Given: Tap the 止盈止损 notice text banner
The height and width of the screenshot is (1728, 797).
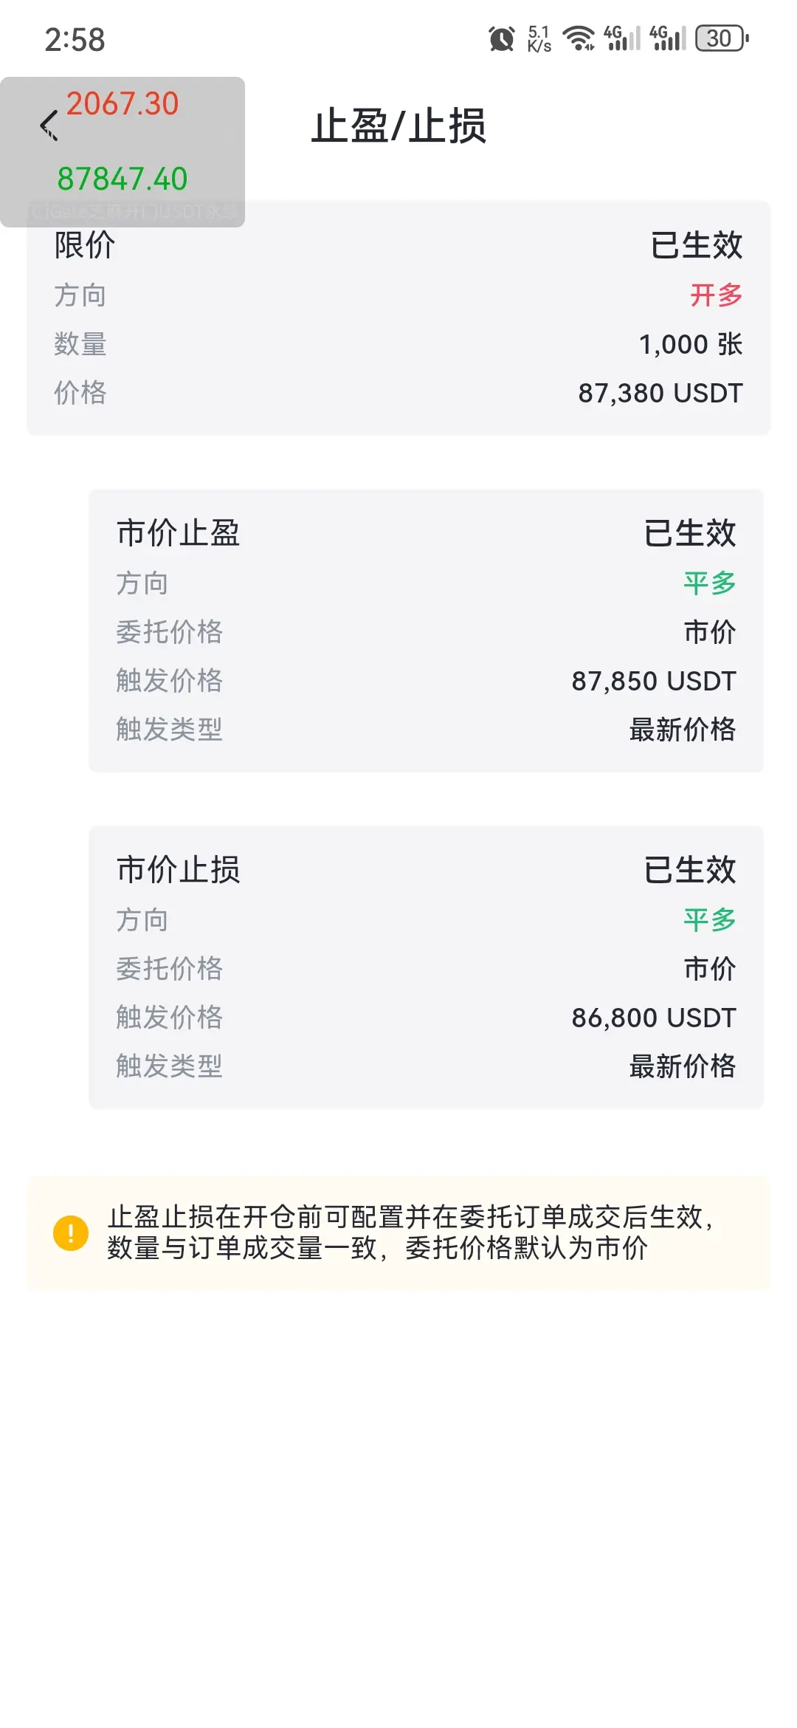Looking at the screenshot, I should tap(398, 1233).
